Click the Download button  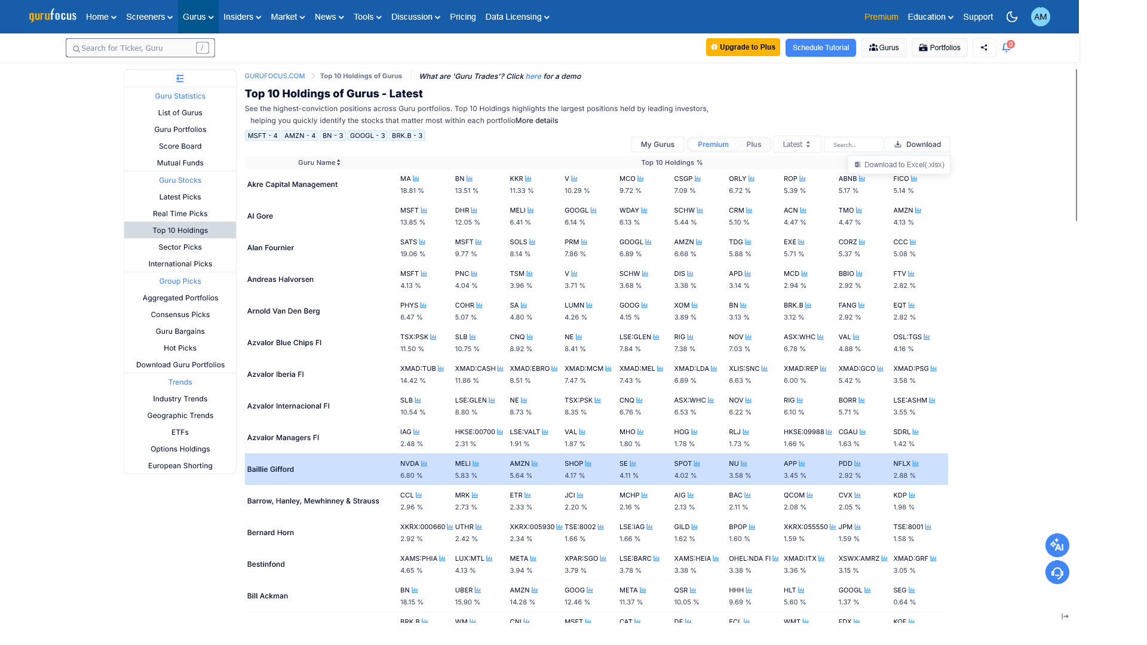coord(917,145)
